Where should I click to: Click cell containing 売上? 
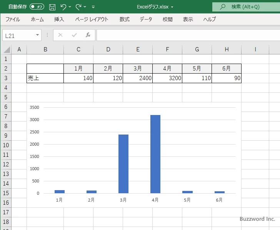click(45, 78)
